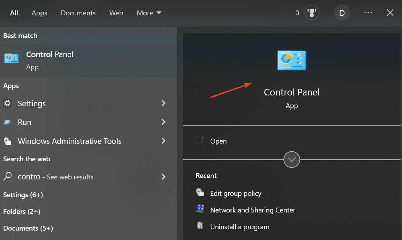Click Network and Sharing Center icon

pyautogui.click(x=200, y=209)
